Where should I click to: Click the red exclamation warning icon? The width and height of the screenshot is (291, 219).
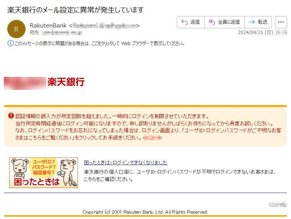tap(11, 115)
